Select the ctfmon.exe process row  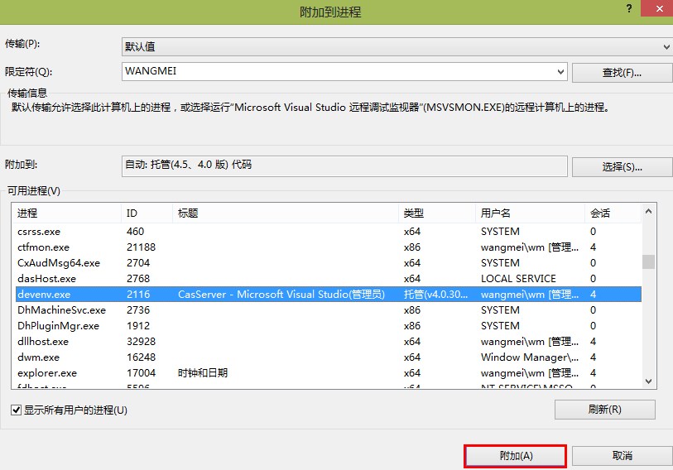327,247
